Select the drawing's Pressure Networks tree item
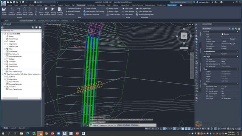Viewport: 242px width, 136px height. pyautogui.click(x=16, y=57)
